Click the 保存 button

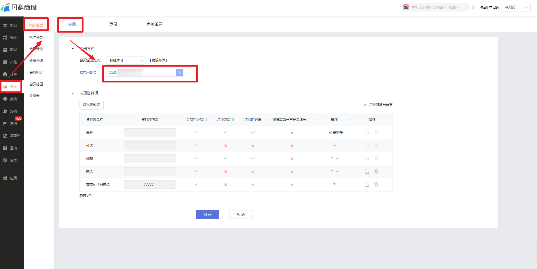click(x=207, y=215)
